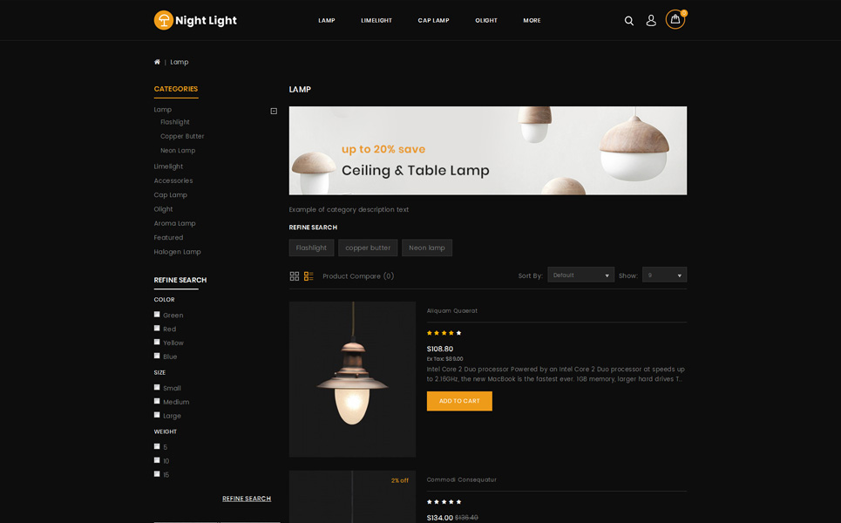This screenshot has width=841, height=523.
Task: Click the ADD TO CART button
Action: tap(459, 401)
